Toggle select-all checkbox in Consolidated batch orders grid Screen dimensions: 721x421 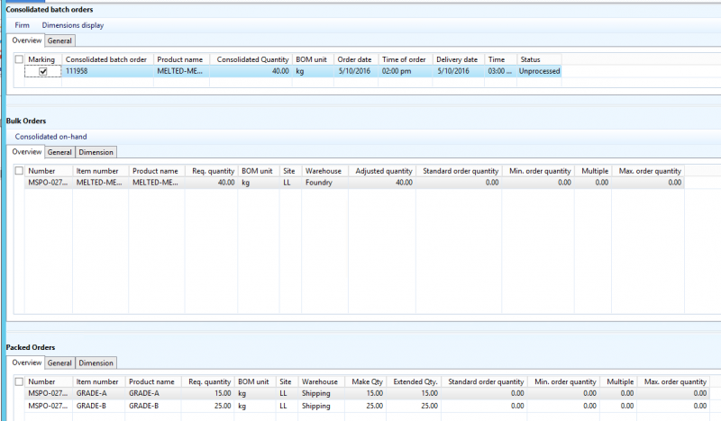click(x=19, y=59)
